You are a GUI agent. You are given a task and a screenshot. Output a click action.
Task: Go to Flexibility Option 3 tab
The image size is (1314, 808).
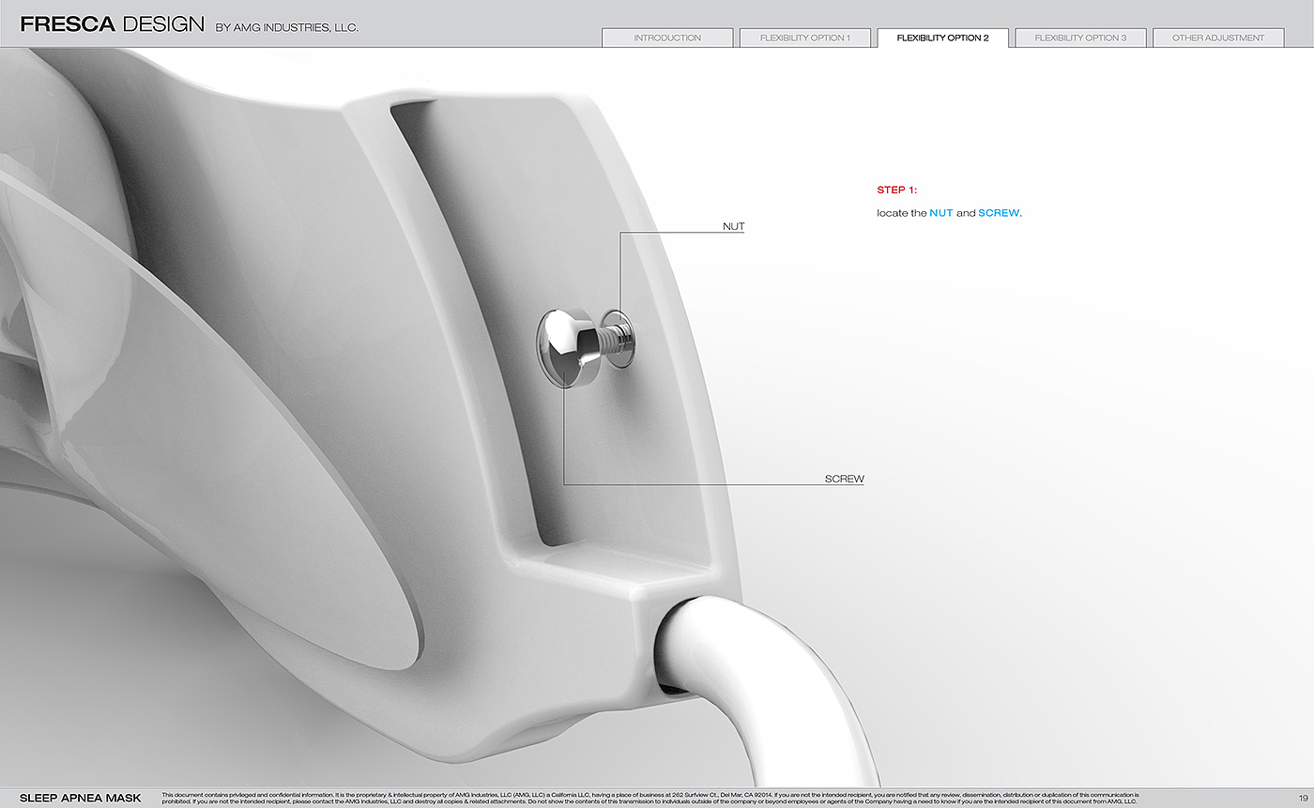pyautogui.click(x=1080, y=38)
